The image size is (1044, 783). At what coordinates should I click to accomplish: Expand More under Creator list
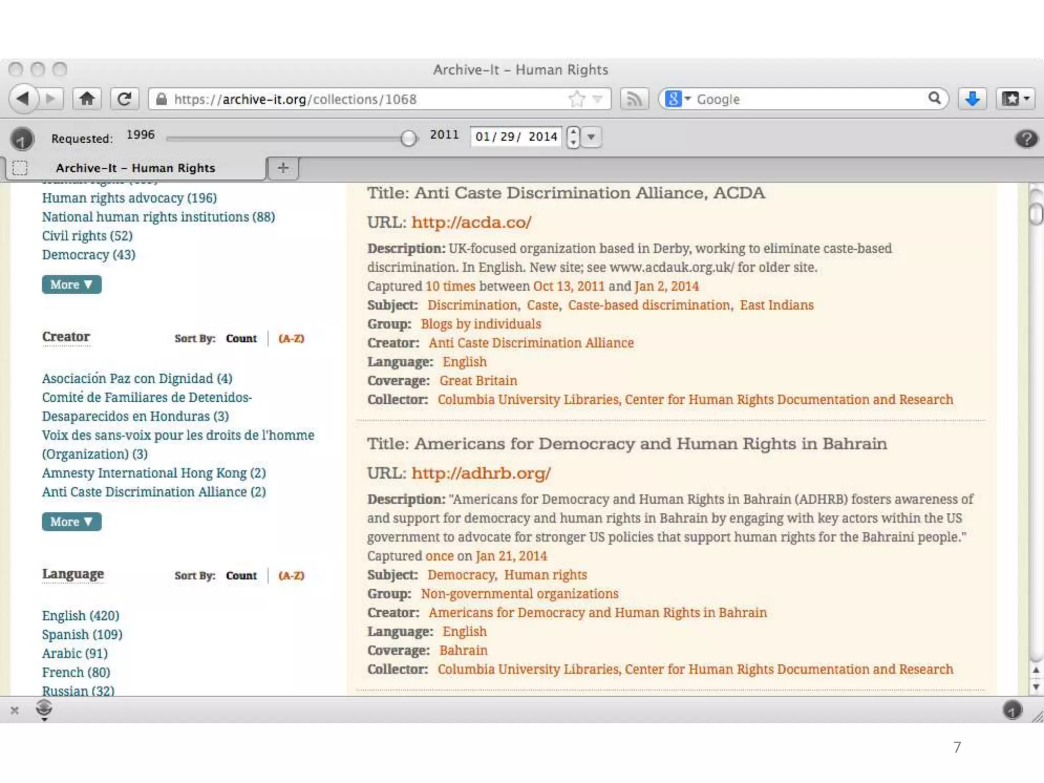coord(71,521)
